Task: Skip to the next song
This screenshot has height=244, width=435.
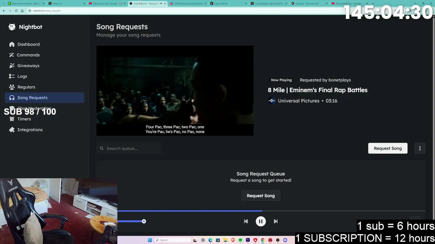Action: [x=276, y=221]
